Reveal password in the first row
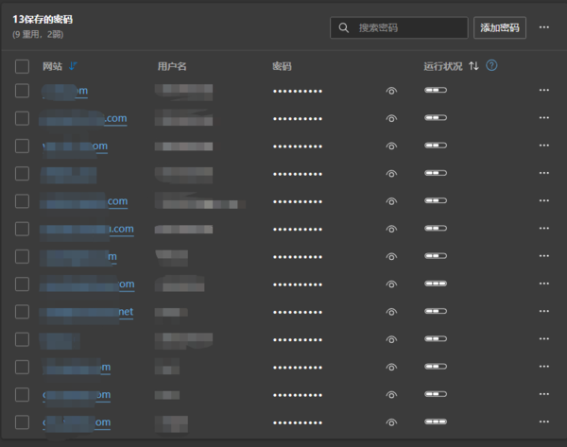The height and width of the screenshot is (447, 567). click(x=391, y=92)
